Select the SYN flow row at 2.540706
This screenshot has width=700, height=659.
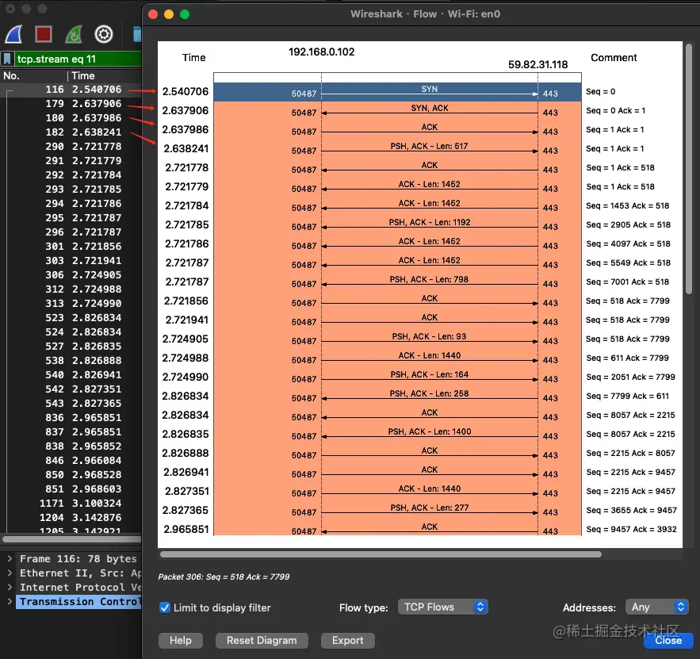tap(397, 92)
